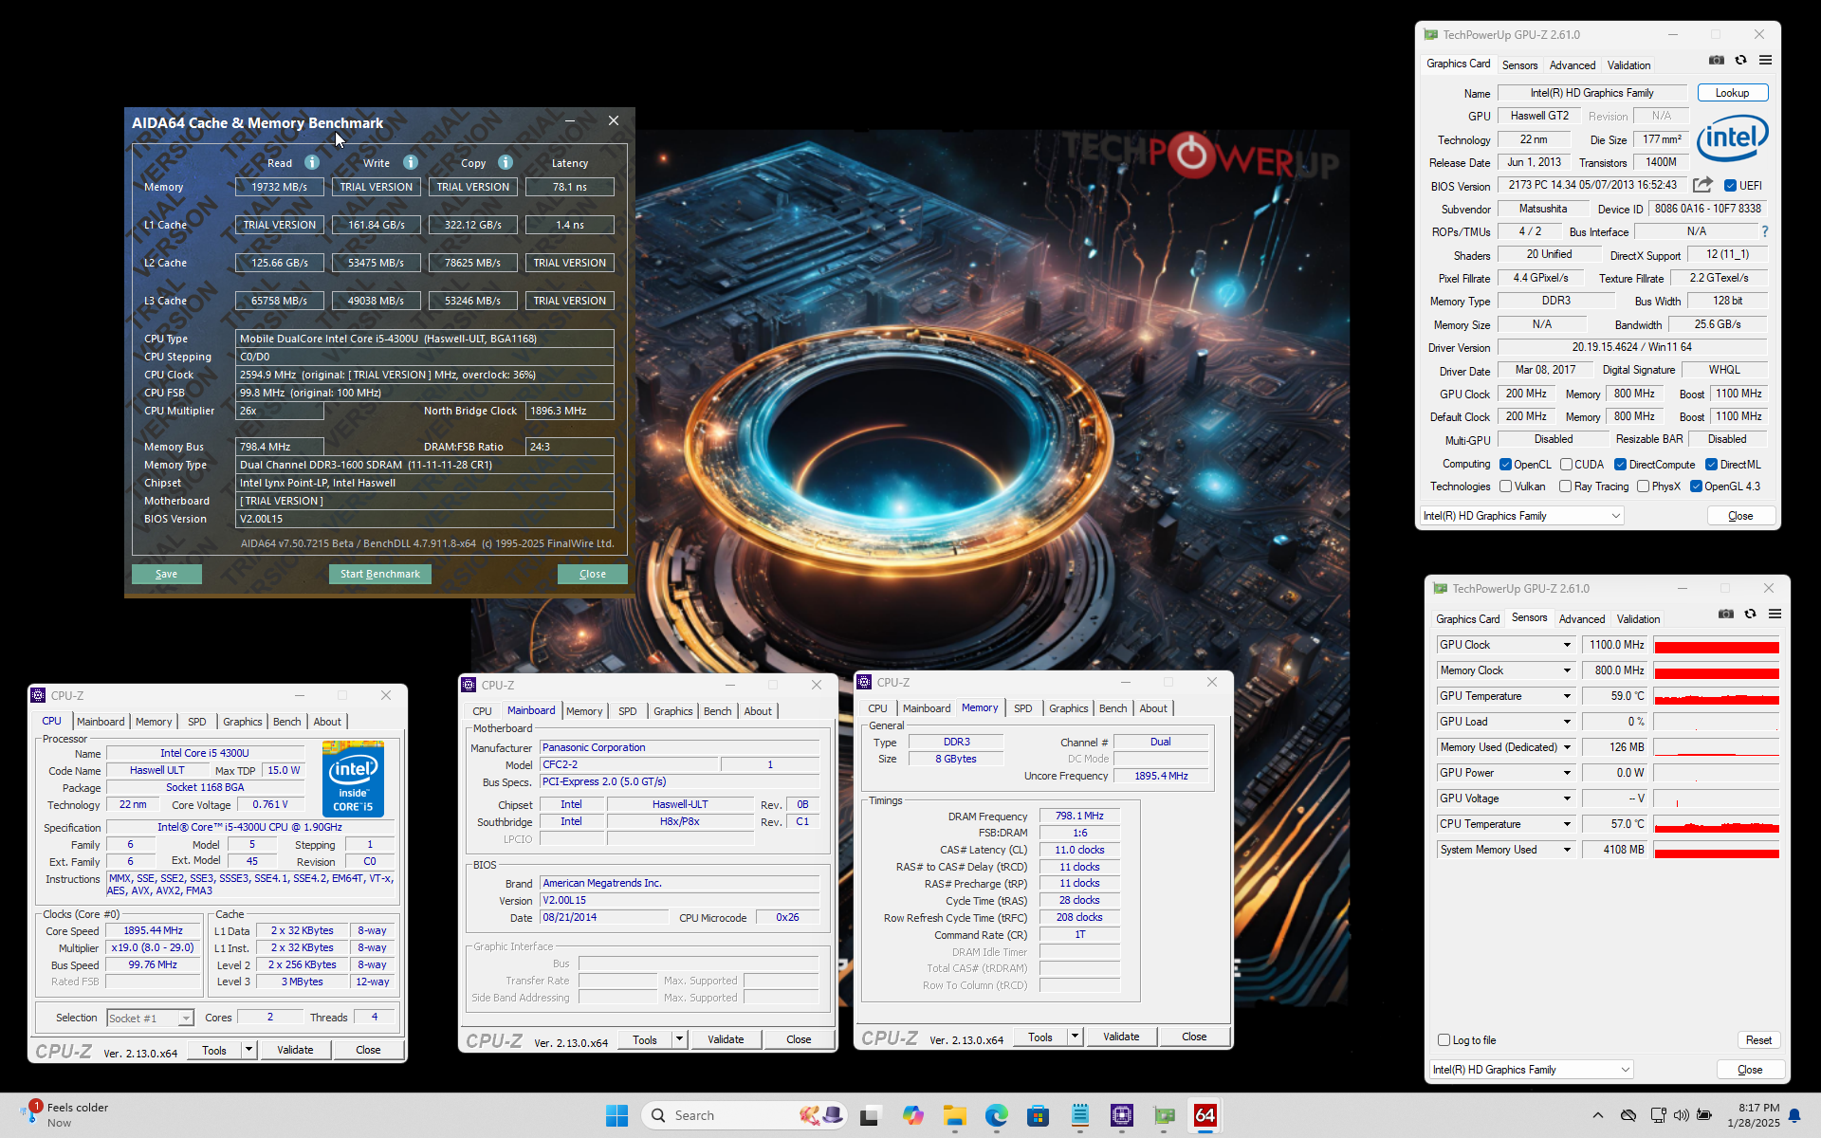
Task: Open Tools dropdown arrow in CPU-Z Mainboard window
Action: click(679, 1039)
